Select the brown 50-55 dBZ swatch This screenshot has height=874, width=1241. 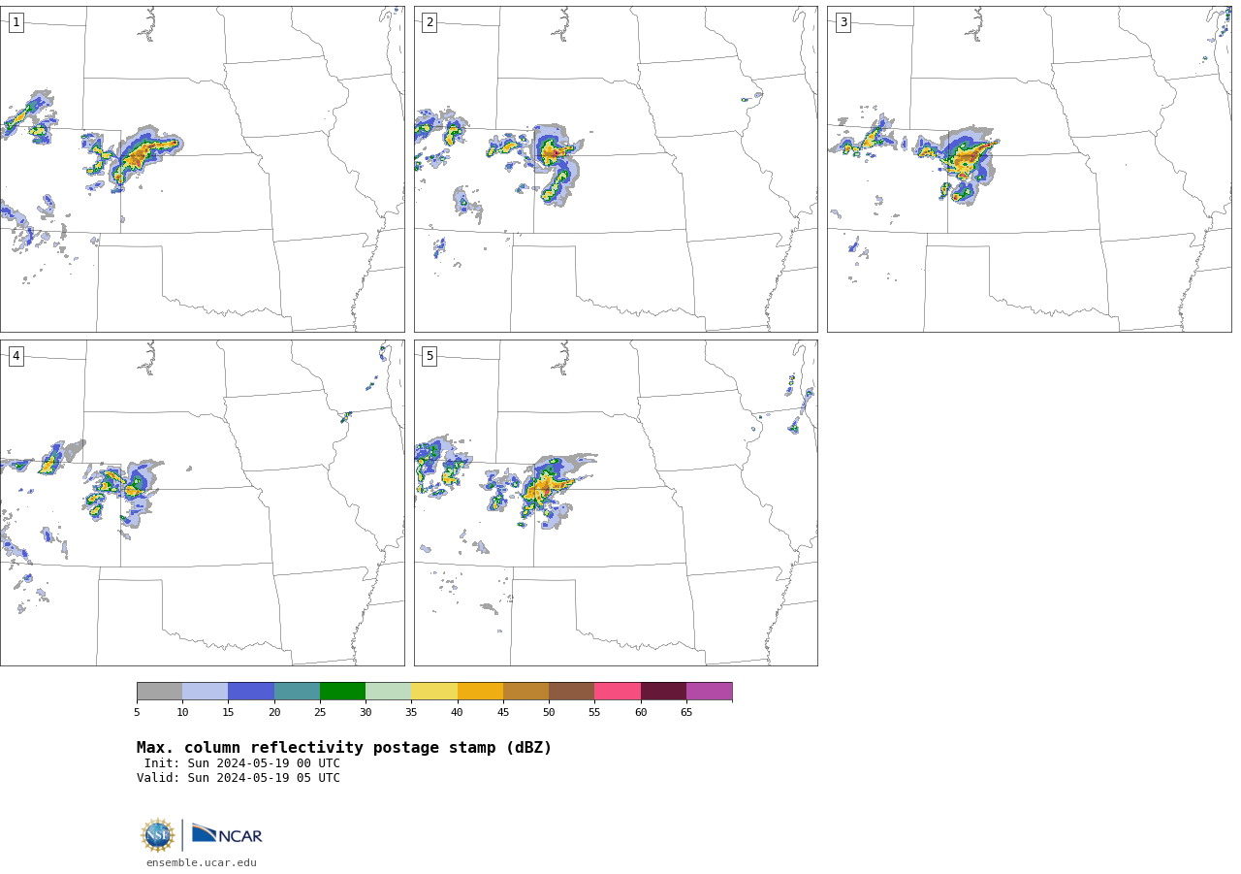click(x=571, y=692)
